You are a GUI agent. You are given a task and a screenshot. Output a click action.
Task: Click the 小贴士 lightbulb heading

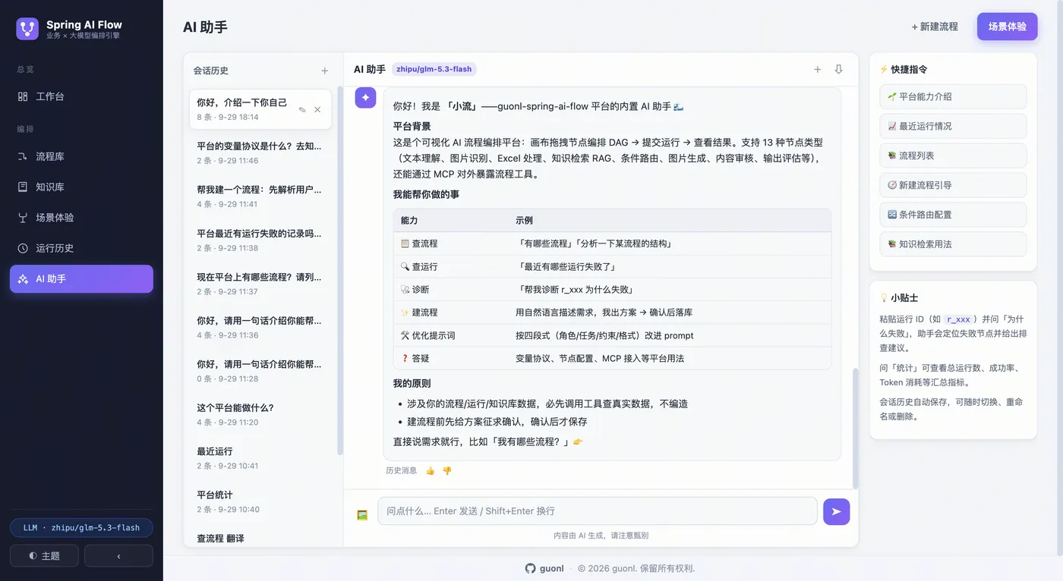(898, 298)
